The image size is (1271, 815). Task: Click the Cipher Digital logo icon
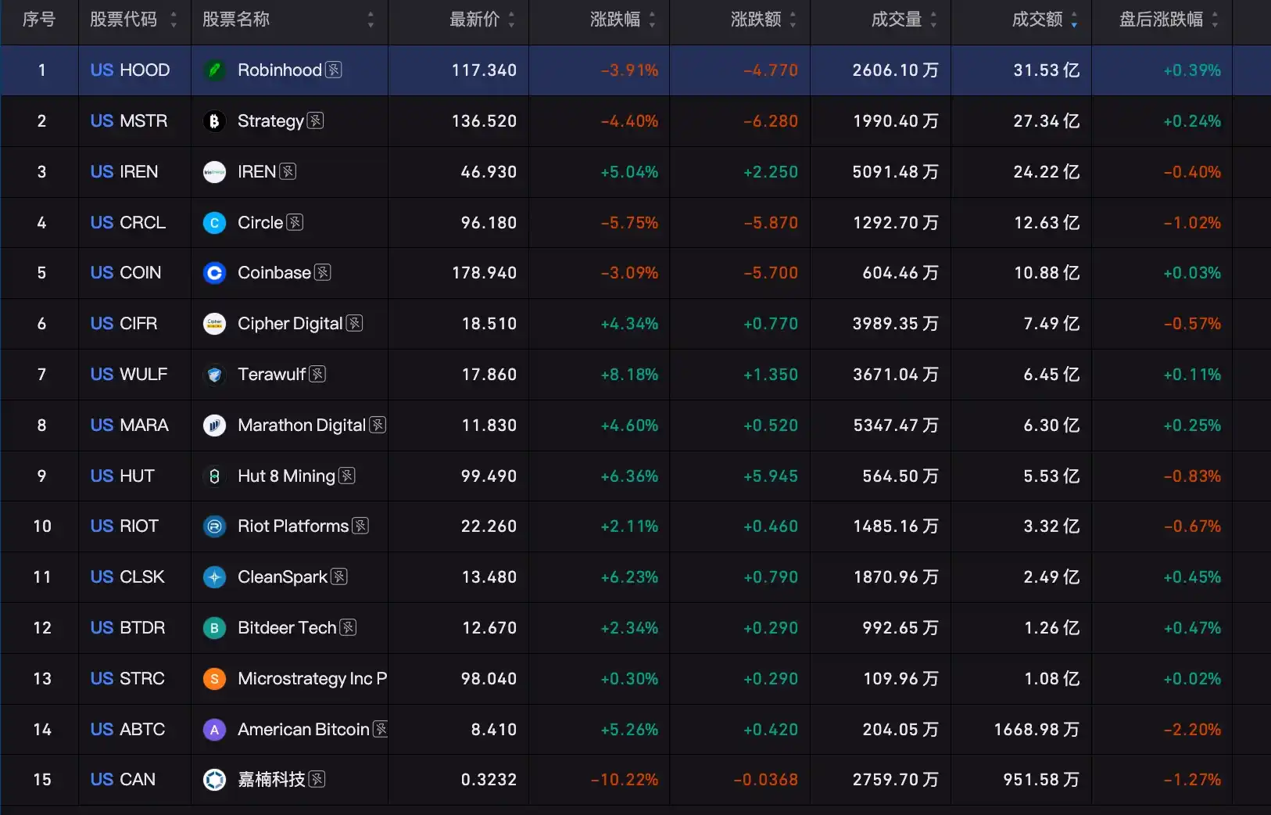[x=214, y=324]
